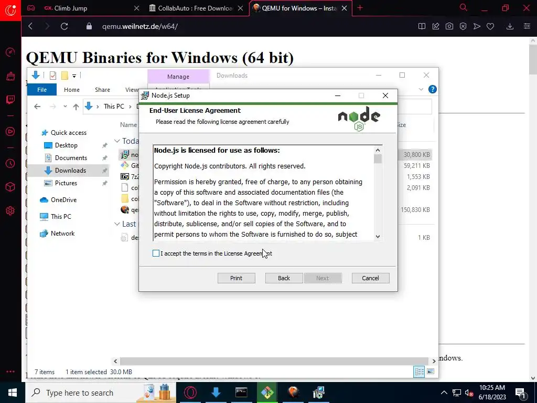Open a new browser tab with plus

point(360,8)
